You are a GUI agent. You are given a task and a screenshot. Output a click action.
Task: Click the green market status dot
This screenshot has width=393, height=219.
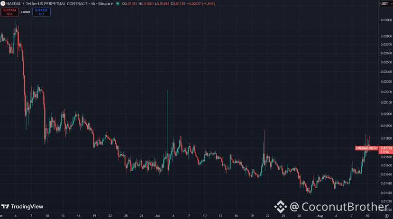pyautogui.click(x=118, y=3)
